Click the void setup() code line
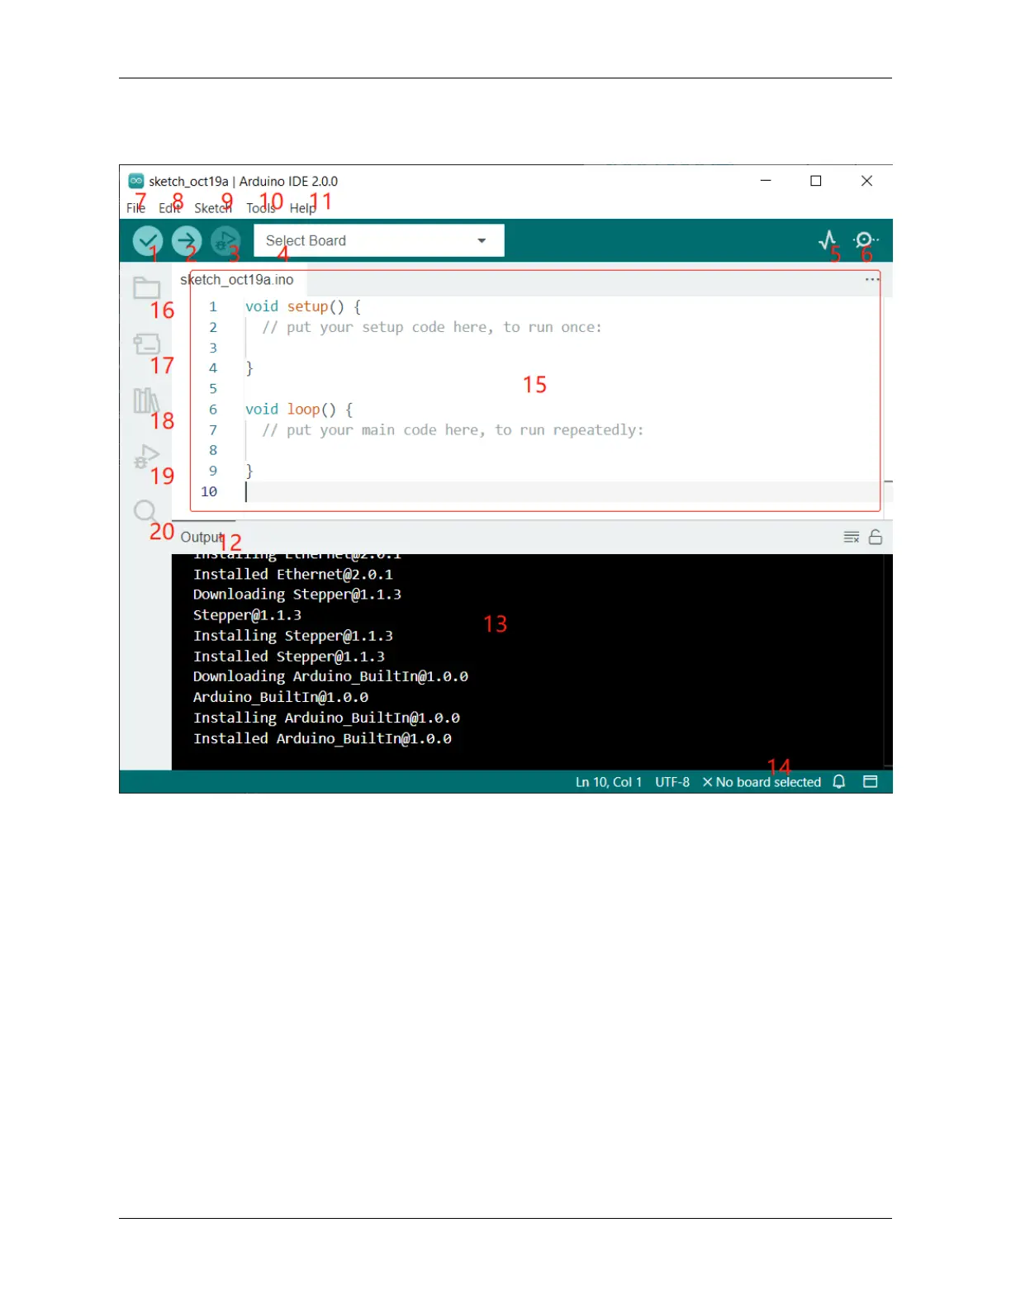The image size is (1011, 1308). (x=303, y=306)
